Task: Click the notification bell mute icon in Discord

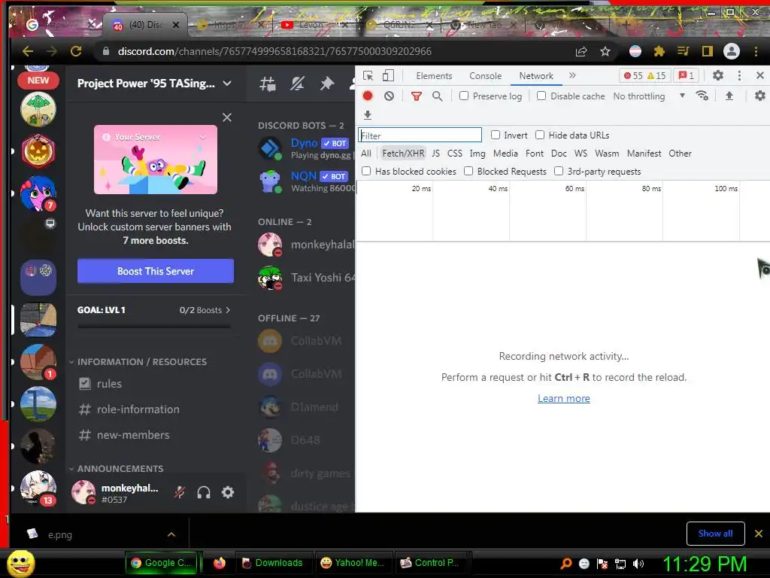Action: (297, 84)
